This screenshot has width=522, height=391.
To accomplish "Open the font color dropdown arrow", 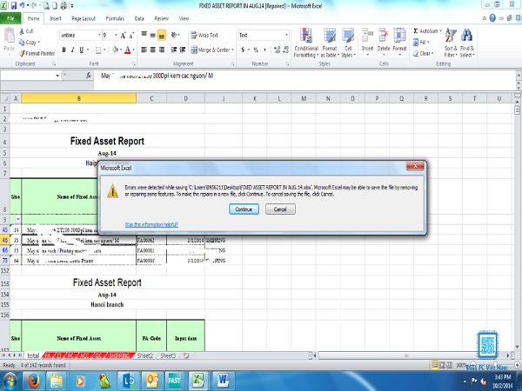I will (133, 50).
